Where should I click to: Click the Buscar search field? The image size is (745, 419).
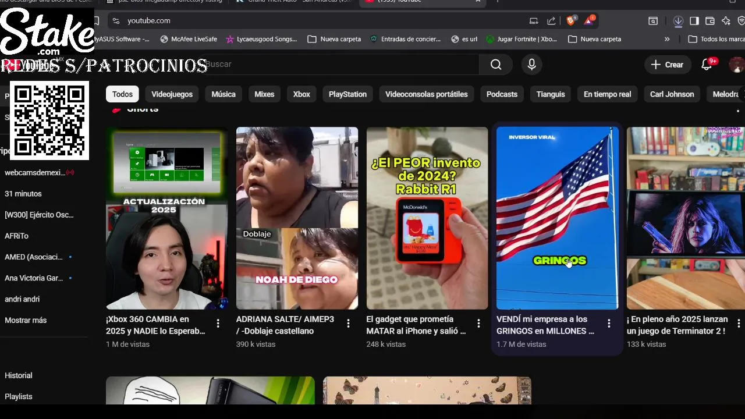click(x=340, y=65)
